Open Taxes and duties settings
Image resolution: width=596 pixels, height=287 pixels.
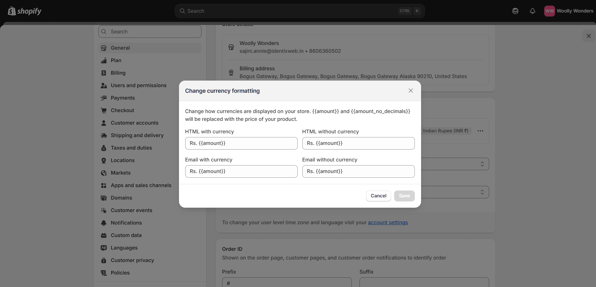click(x=150, y=148)
